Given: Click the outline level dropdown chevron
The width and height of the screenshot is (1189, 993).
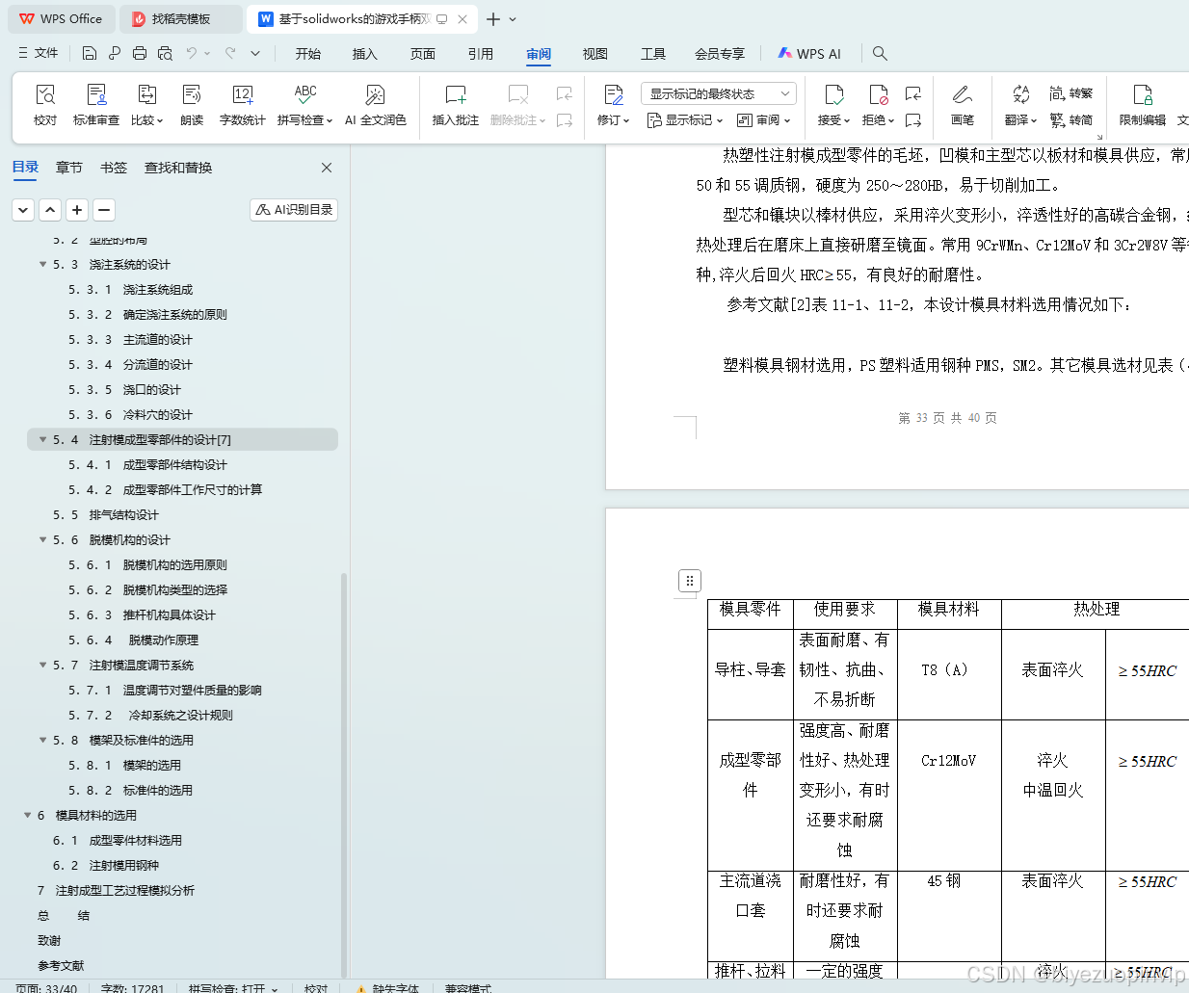Looking at the screenshot, I should (23, 209).
